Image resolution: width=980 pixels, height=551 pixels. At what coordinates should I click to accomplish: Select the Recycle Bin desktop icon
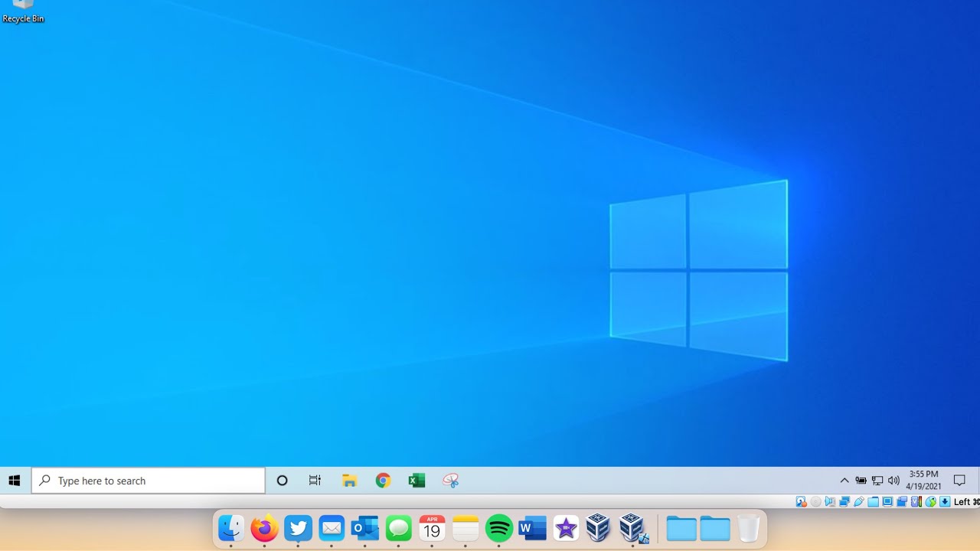pos(23,11)
